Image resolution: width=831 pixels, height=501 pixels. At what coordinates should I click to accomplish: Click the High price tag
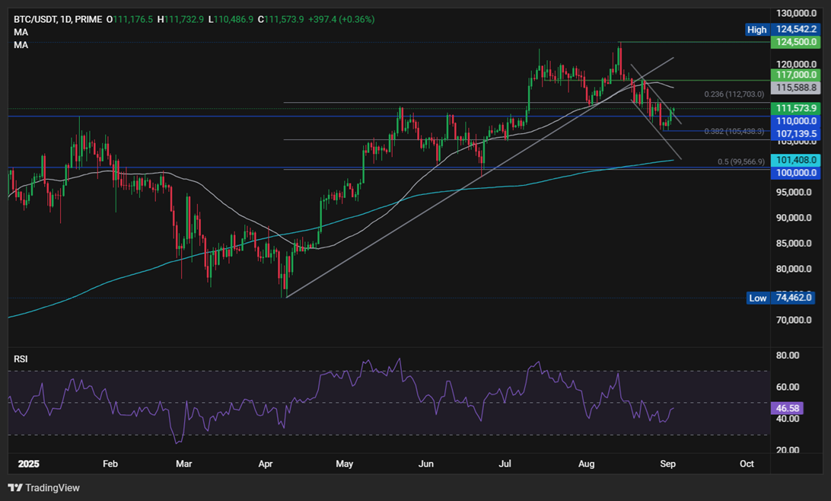pyautogui.click(x=756, y=30)
